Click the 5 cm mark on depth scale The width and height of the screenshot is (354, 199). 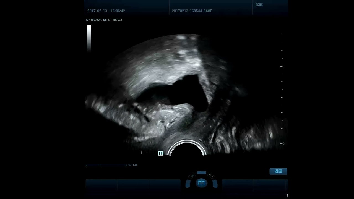point(283,66)
